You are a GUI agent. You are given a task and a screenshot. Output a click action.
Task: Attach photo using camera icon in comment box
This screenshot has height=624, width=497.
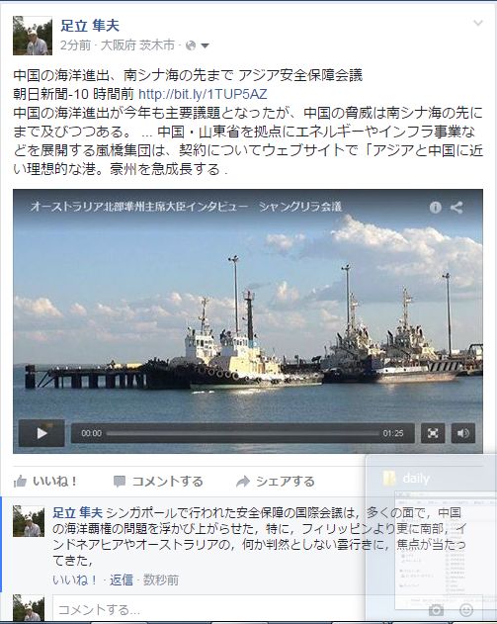[x=436, y=609]
